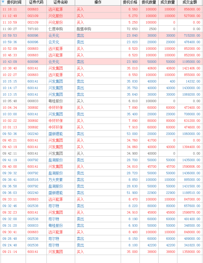Select code 600516
Screen dimensions: 203x263
click(33, 180)
